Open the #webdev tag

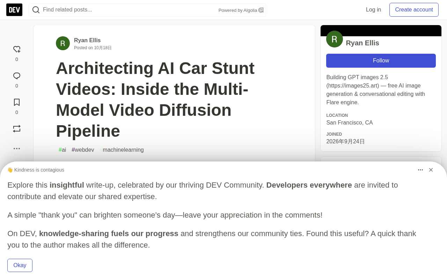pyautogui.click(x=83, y=150)
